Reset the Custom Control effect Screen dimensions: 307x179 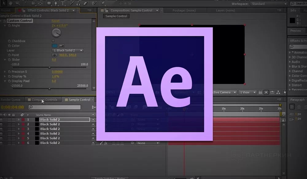(56, 21)
